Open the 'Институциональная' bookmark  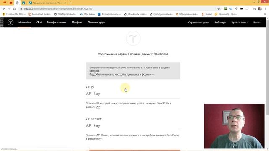point(161,14)
